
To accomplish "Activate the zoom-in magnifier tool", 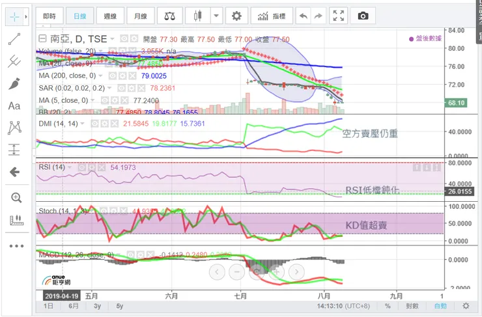I will click(x=16, y=198).
